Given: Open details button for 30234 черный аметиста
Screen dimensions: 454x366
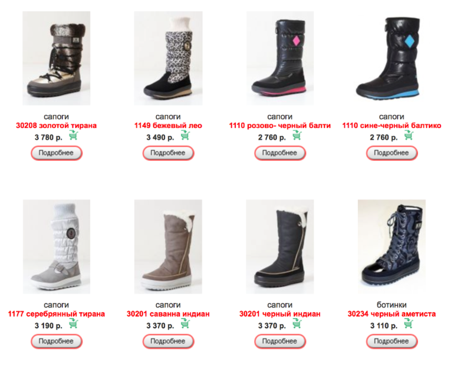Looking at the screenshot, I should coord(392,341).
